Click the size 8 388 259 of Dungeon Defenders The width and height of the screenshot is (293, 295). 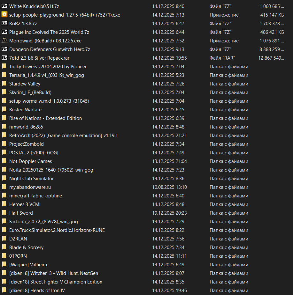click(272, 49)
